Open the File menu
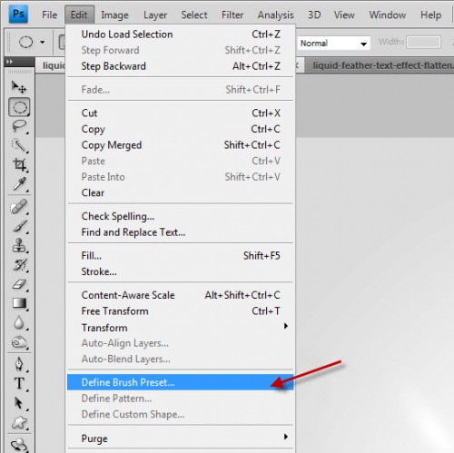Screen dimensions: 454x453 (x=49, y=15)
